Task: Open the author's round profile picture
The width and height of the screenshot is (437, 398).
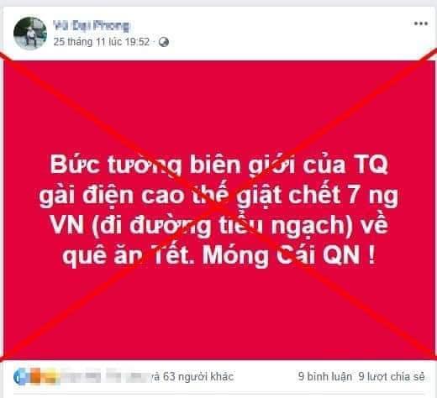Action: click(30, 34)
